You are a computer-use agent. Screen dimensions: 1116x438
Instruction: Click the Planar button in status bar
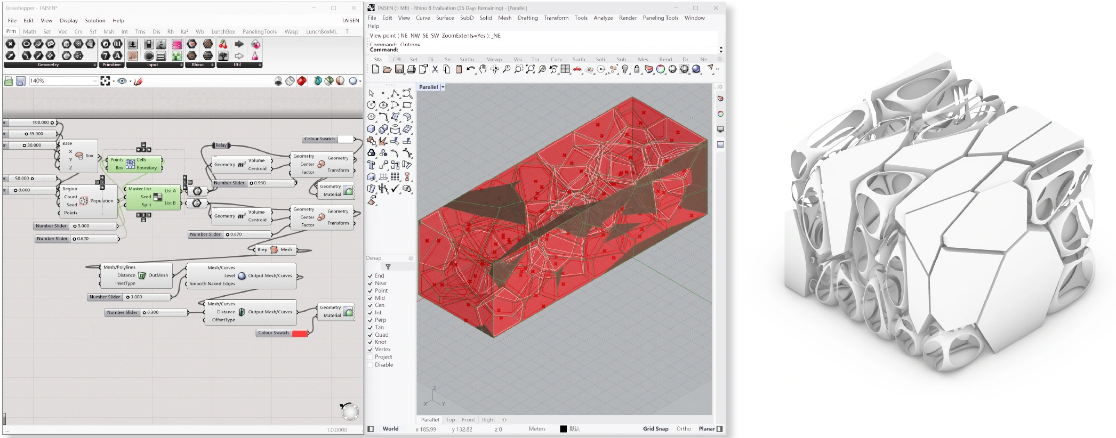point(706,429)
